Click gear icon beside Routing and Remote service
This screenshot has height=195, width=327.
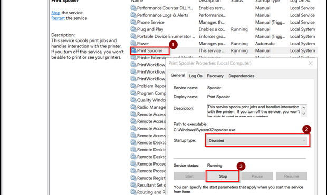point(133,192)
